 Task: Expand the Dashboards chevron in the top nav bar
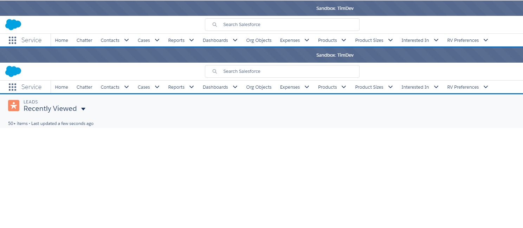(x=235, y=40)
